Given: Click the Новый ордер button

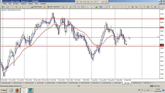Looking at the screenshot, I should pyautogui.click(x=36, y=7).
